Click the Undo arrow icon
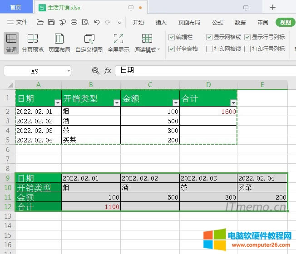 click(x=97, y=22)
